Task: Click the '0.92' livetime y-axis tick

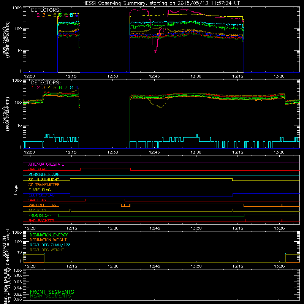Action: click(x=17, y=294)
